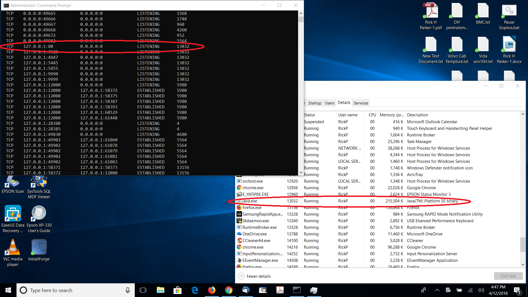
Task: Open EaseUS Data Recovery shortcut
Action: [x=13, y=214]
